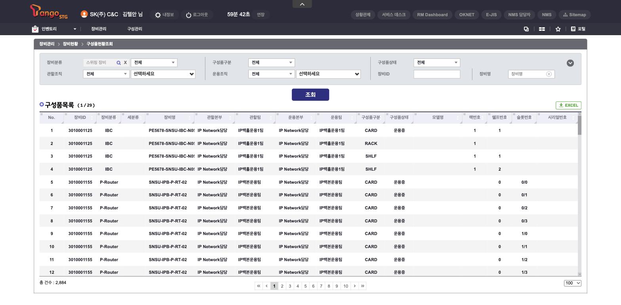The width and height of the screenshot is (621, 305).
Task: Change rows per page 100 dropdown
Action: click(x=573, y=283)
